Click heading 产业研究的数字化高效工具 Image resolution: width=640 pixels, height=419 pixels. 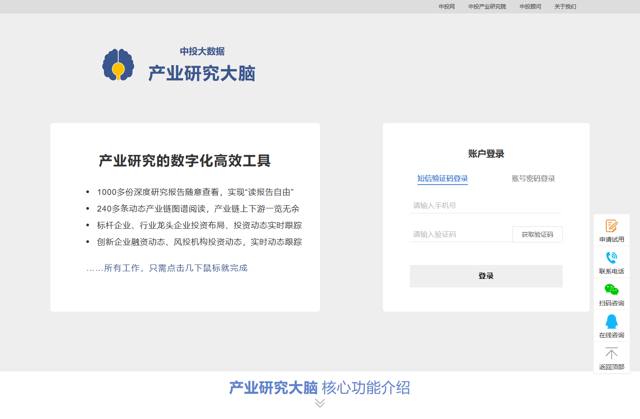pyautogui.click(x=185, y=160)
